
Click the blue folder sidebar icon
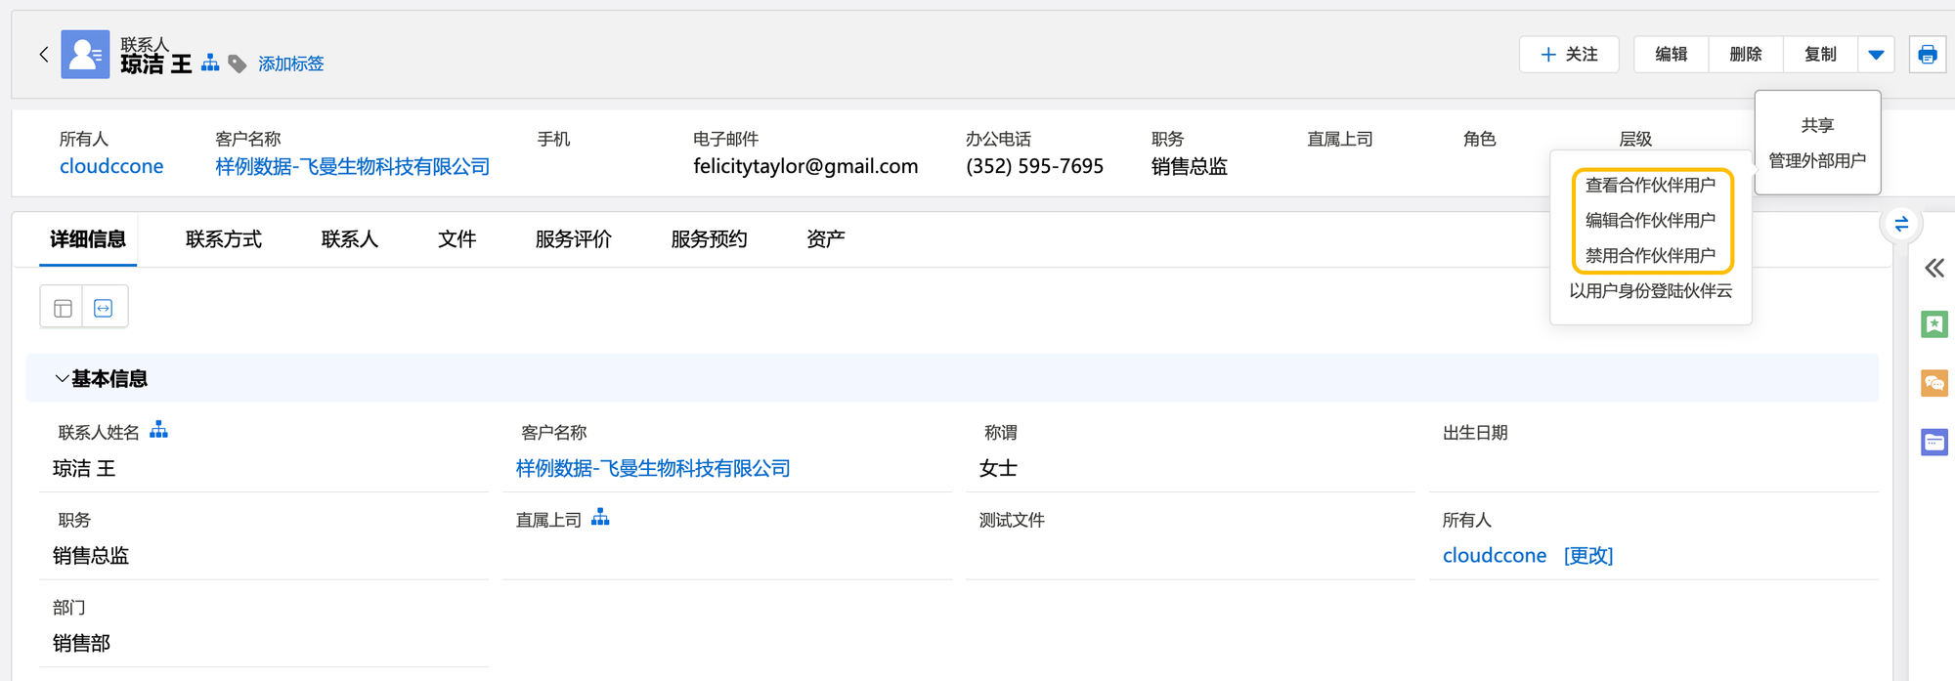click(1933, 442)
